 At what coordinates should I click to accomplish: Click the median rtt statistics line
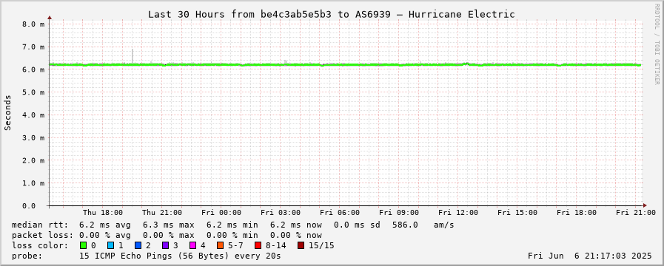pos(233,225)
